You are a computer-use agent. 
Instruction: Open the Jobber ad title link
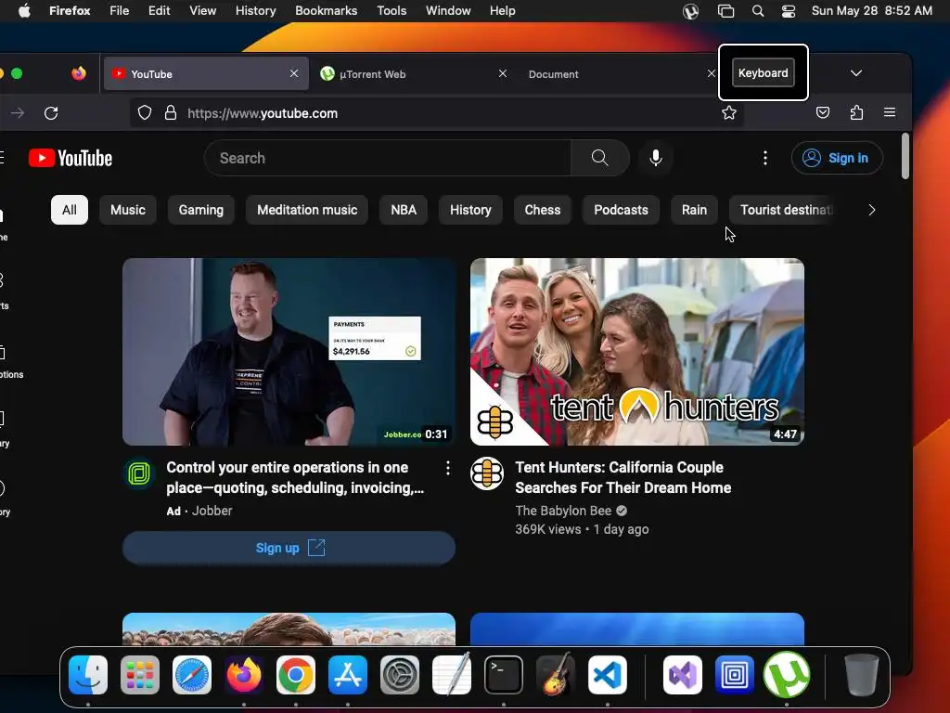(295, 478)
